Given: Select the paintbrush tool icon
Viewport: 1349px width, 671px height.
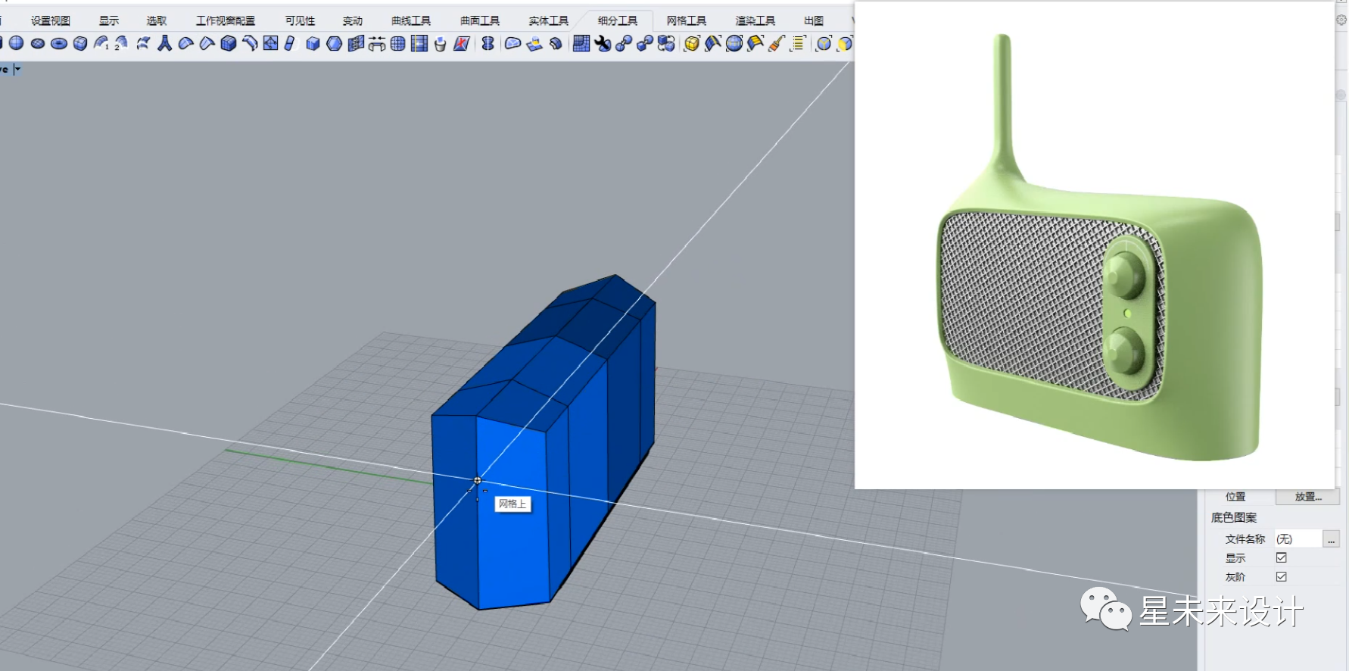Looking at the screenshot, I should (776, 43).
